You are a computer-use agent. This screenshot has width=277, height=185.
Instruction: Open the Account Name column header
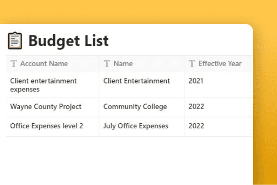53,64
